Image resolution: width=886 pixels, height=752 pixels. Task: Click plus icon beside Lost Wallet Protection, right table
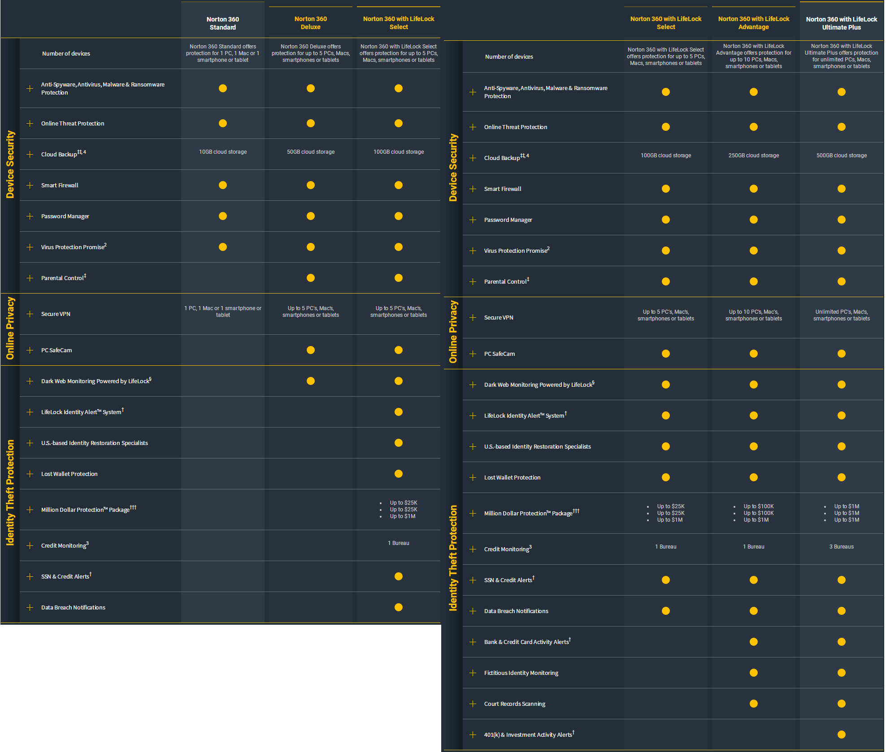pyautogui.click(x=473, y=477)
